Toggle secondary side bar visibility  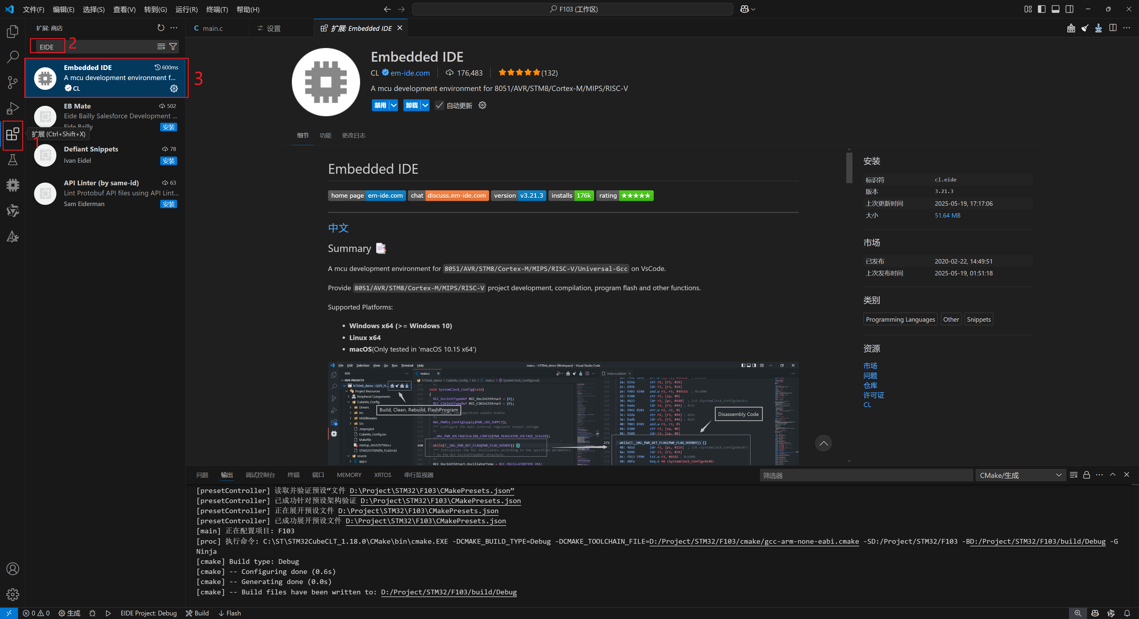1069,9
